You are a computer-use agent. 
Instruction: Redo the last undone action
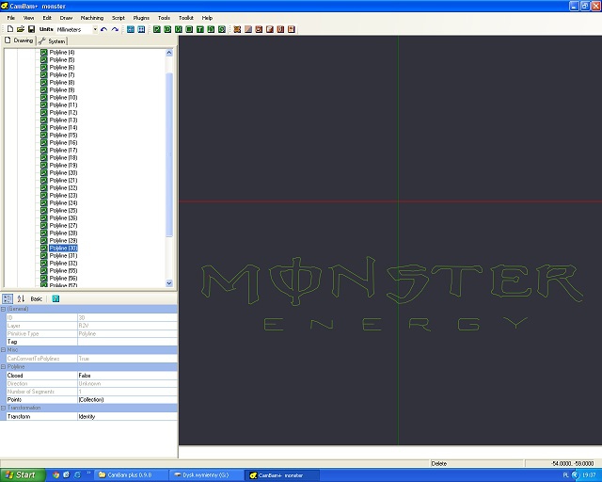click(x=115, y=29)
